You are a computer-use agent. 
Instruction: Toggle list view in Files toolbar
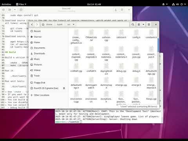pos(139,24)
